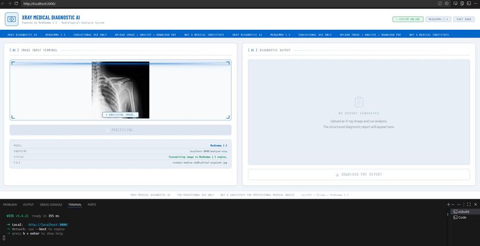Image resolution: width=480 pixels, height=246 pixels.
Task: Click the Transmitting image status text
Action: (x=198, y=157)
